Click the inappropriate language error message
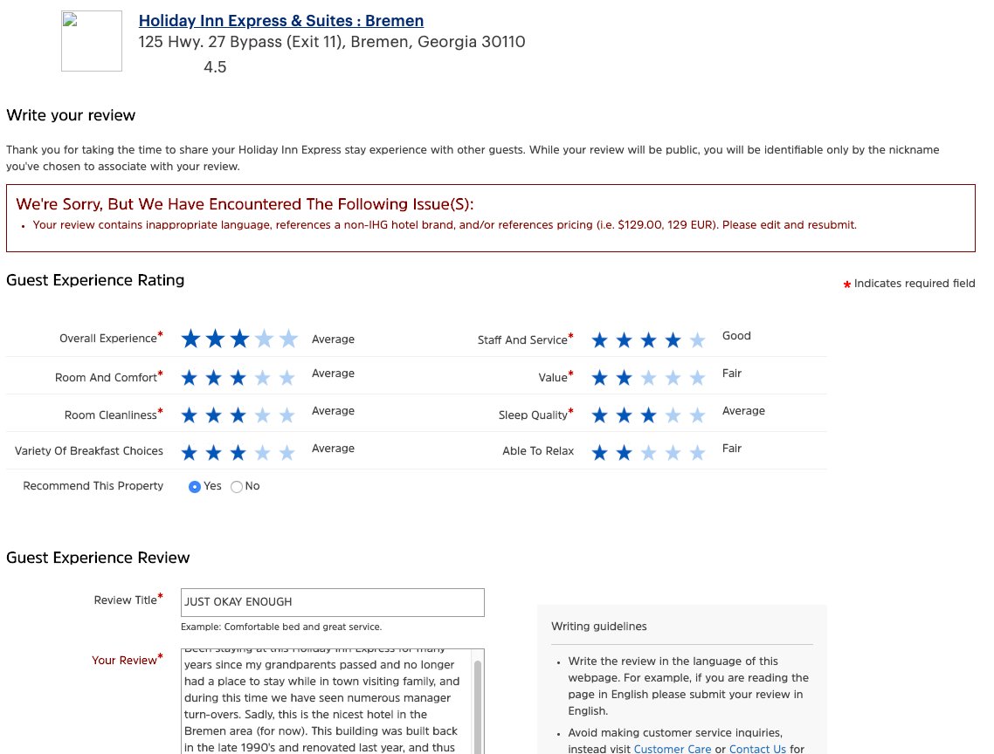 [x=445, y=225]
